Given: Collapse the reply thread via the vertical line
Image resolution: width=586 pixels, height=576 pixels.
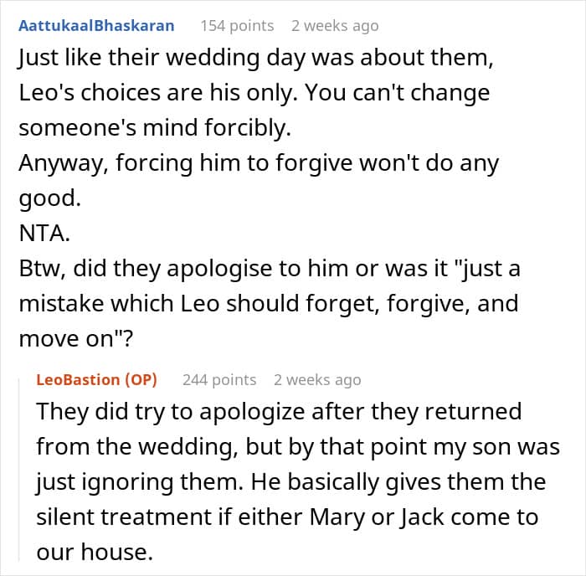Looking at the screenshot, I should (x=23, y=469).
